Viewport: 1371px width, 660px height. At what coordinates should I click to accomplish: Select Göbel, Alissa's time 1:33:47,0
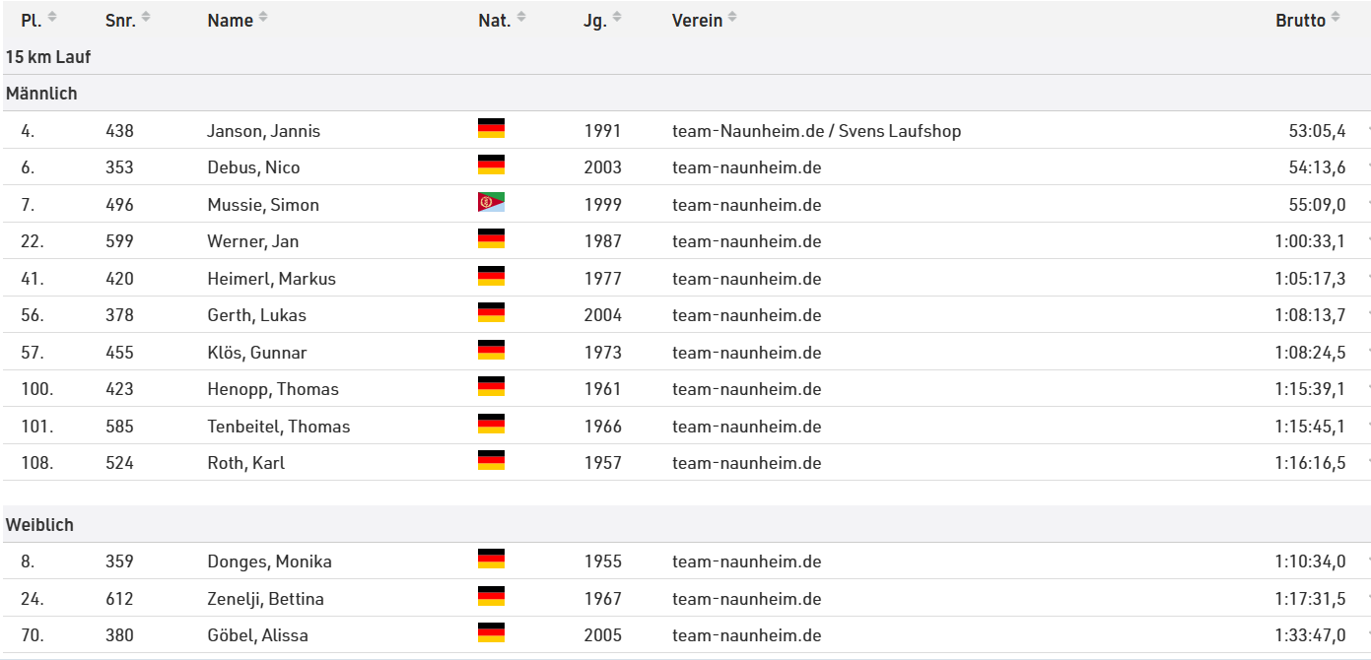pos(1309,635)
